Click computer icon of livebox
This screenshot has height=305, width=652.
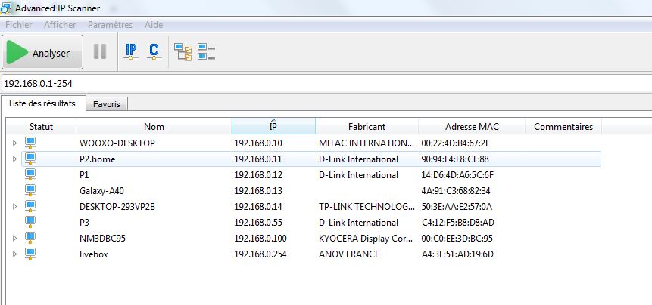pos(30,254)
